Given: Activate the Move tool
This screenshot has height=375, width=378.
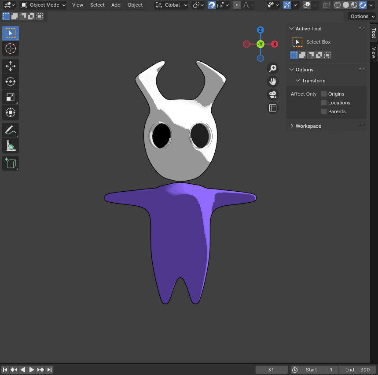Looking at the screenshot, I should pos(11,67).
